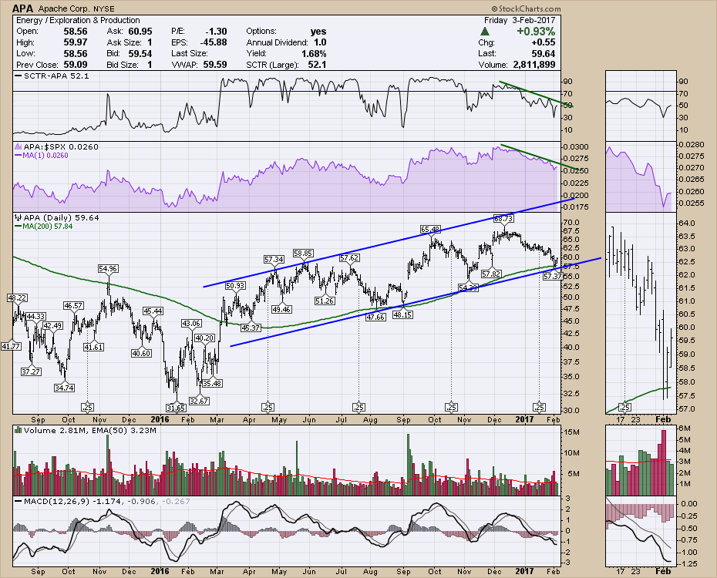Click the 'Feb' label under zoomed price panel
Image resolution: width=717 pixels, height=578 pixels.
click(x=663, y=419)
